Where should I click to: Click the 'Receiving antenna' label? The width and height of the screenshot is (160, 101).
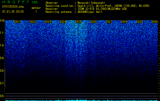[59, 12]
